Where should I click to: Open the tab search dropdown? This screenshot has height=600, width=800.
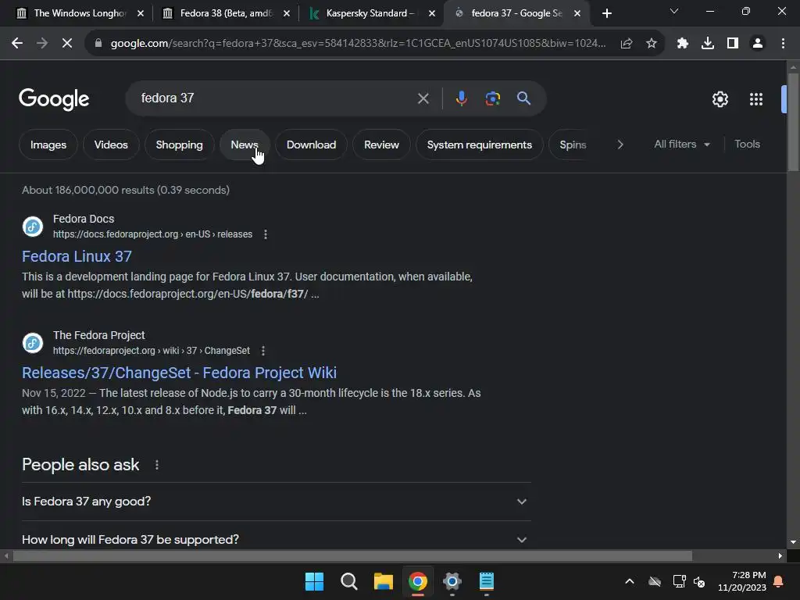(674, 11)
